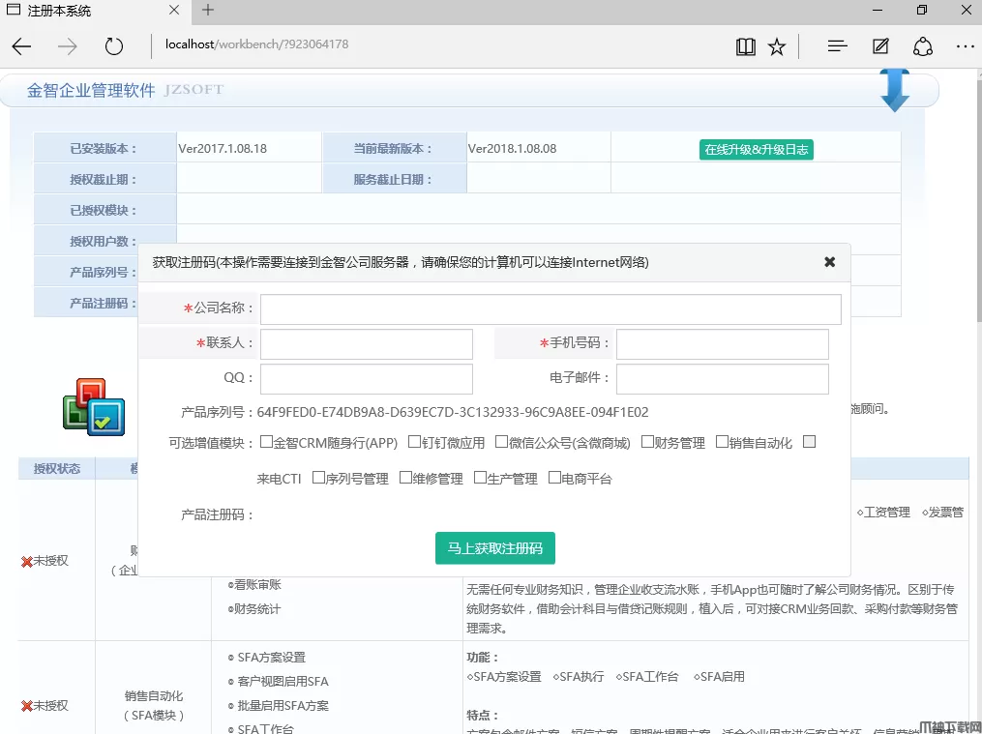Select the 电商平台 checkbox
The width and height of the screenshot is (982, 734).
coord(554,478)
